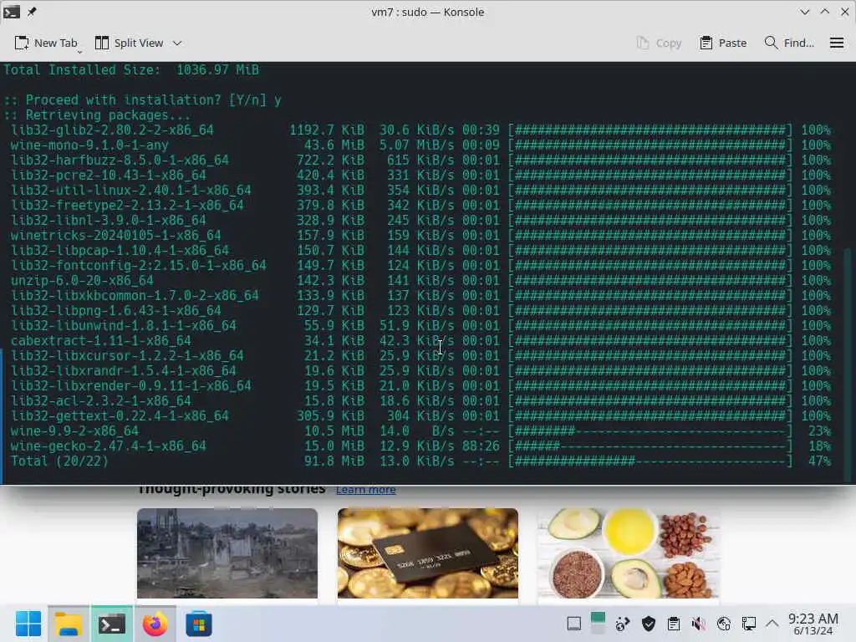Open the avocado and nuts story thumbnail
This screenshot has height=642, width=856.
click(629, 553)
